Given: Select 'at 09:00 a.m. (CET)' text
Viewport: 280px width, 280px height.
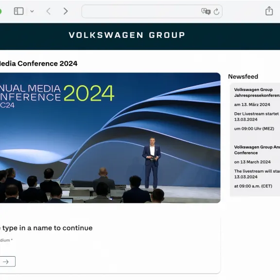Looking at the screenshot, I should [x=253, y=186].
